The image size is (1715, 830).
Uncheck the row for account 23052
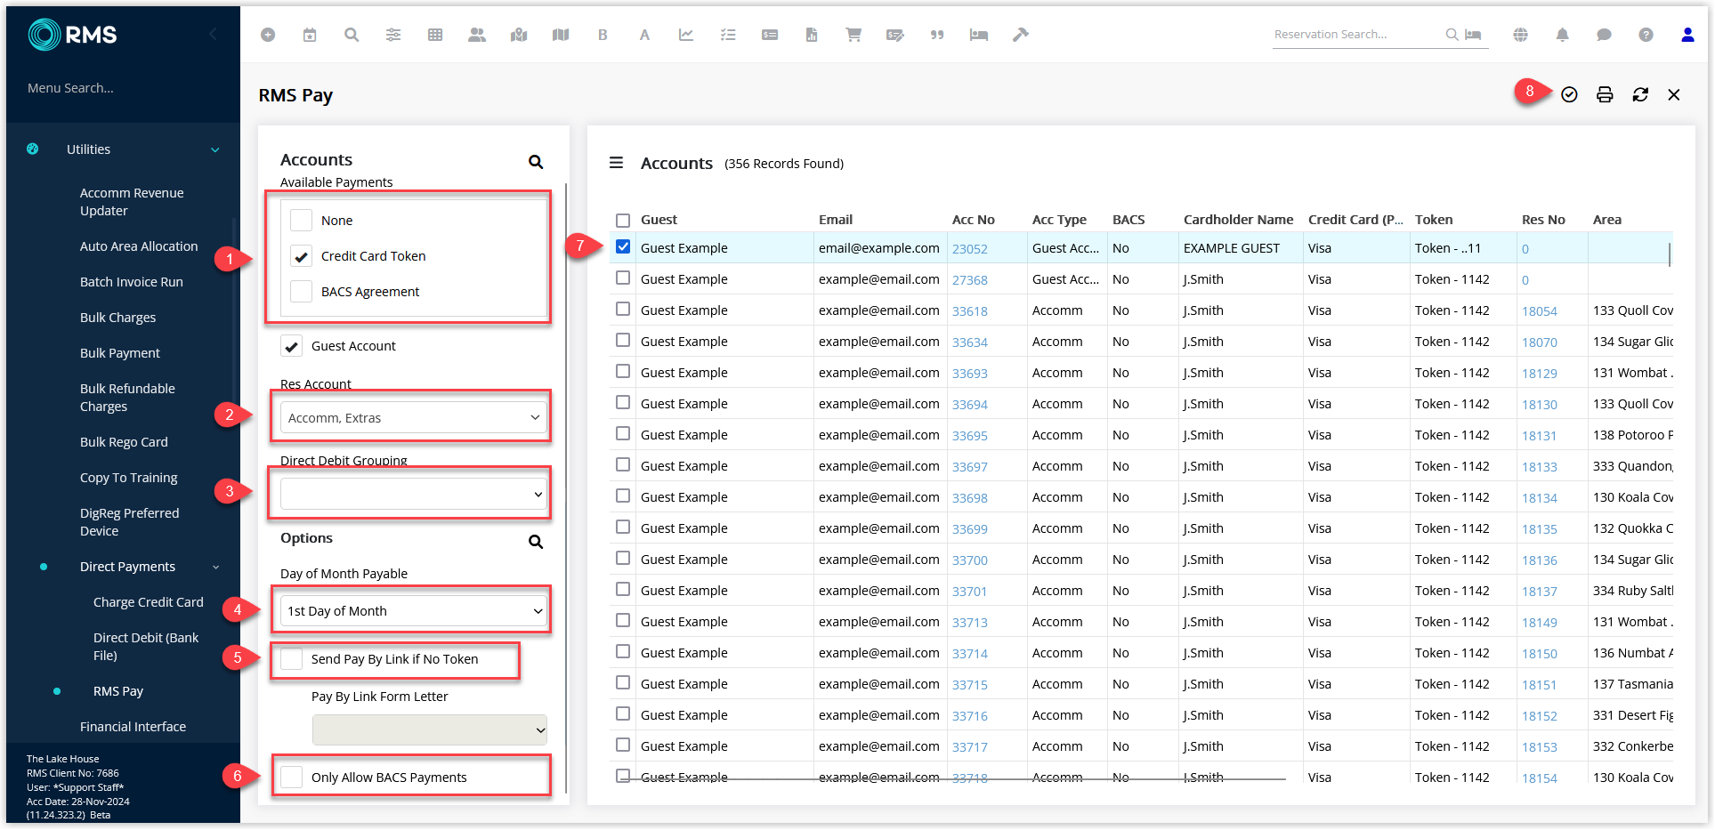623,247
